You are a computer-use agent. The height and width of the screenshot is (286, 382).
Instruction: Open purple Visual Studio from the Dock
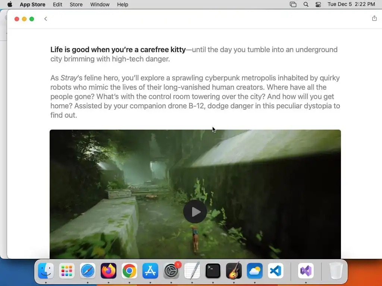point(306,271)
